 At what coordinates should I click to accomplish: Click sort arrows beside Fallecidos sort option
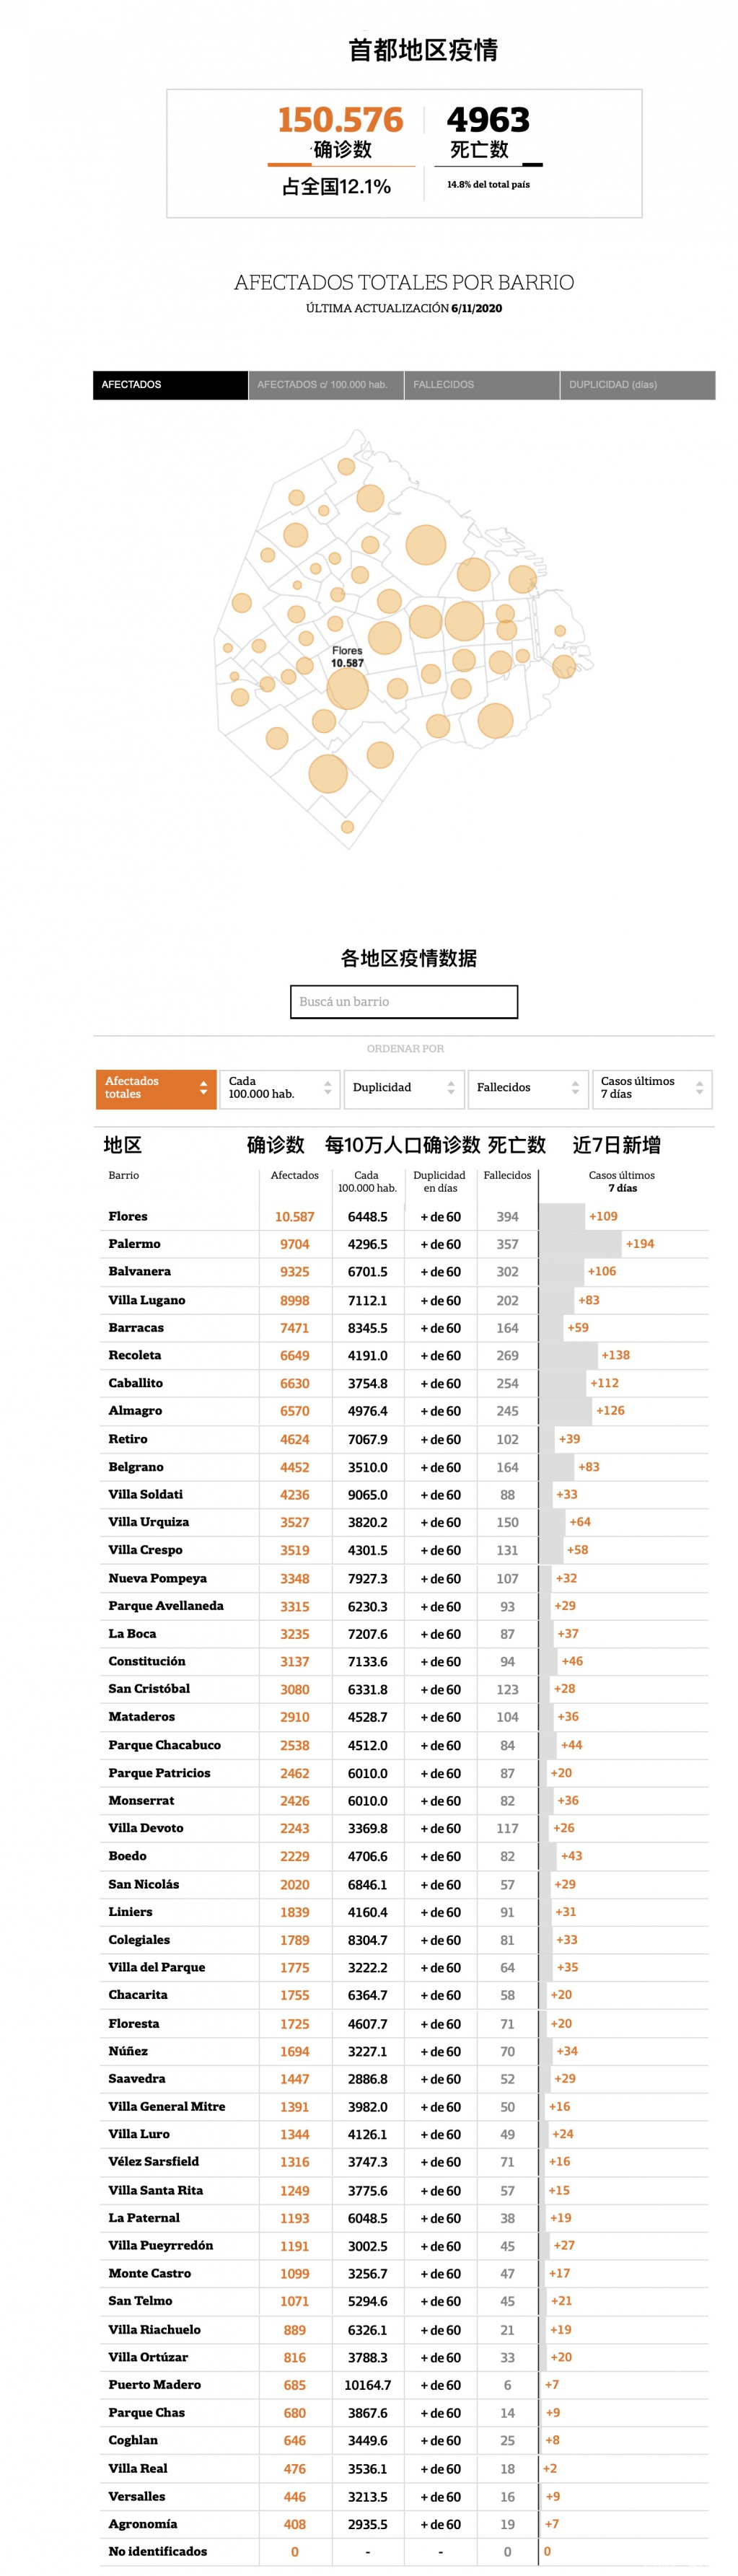575,1087
